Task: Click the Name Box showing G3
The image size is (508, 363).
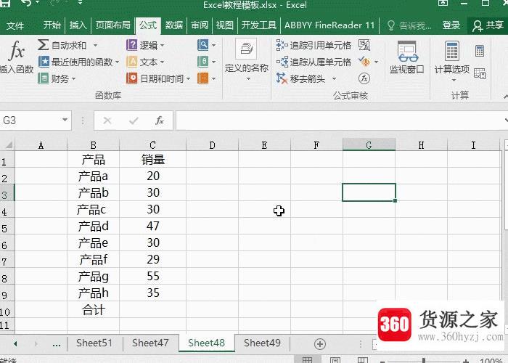Action: point(30,121)
